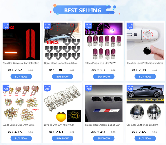Open the yellow T5 bulbs product image
This screenshot has width=166, height=145.
63,103
